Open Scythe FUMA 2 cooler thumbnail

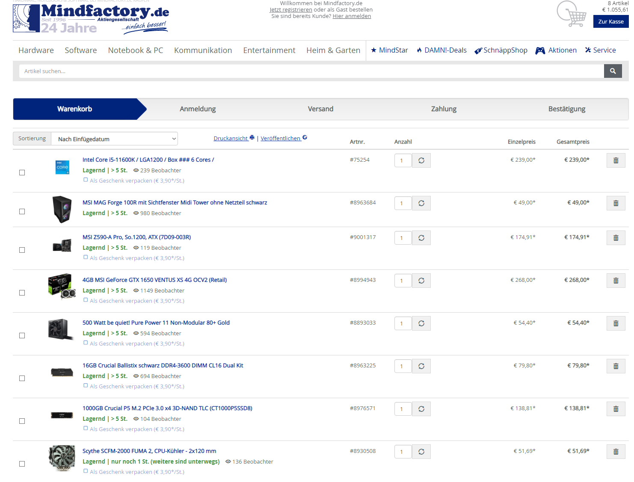coord(62,458)
